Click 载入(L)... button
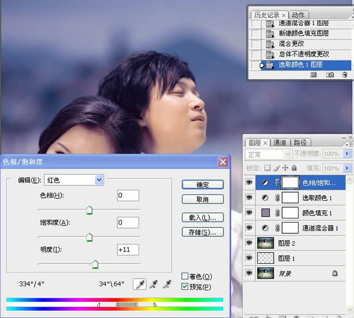 [202, 217]
